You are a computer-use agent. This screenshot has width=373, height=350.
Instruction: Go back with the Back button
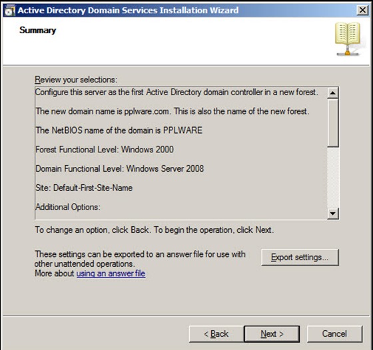tap(216, 334)
